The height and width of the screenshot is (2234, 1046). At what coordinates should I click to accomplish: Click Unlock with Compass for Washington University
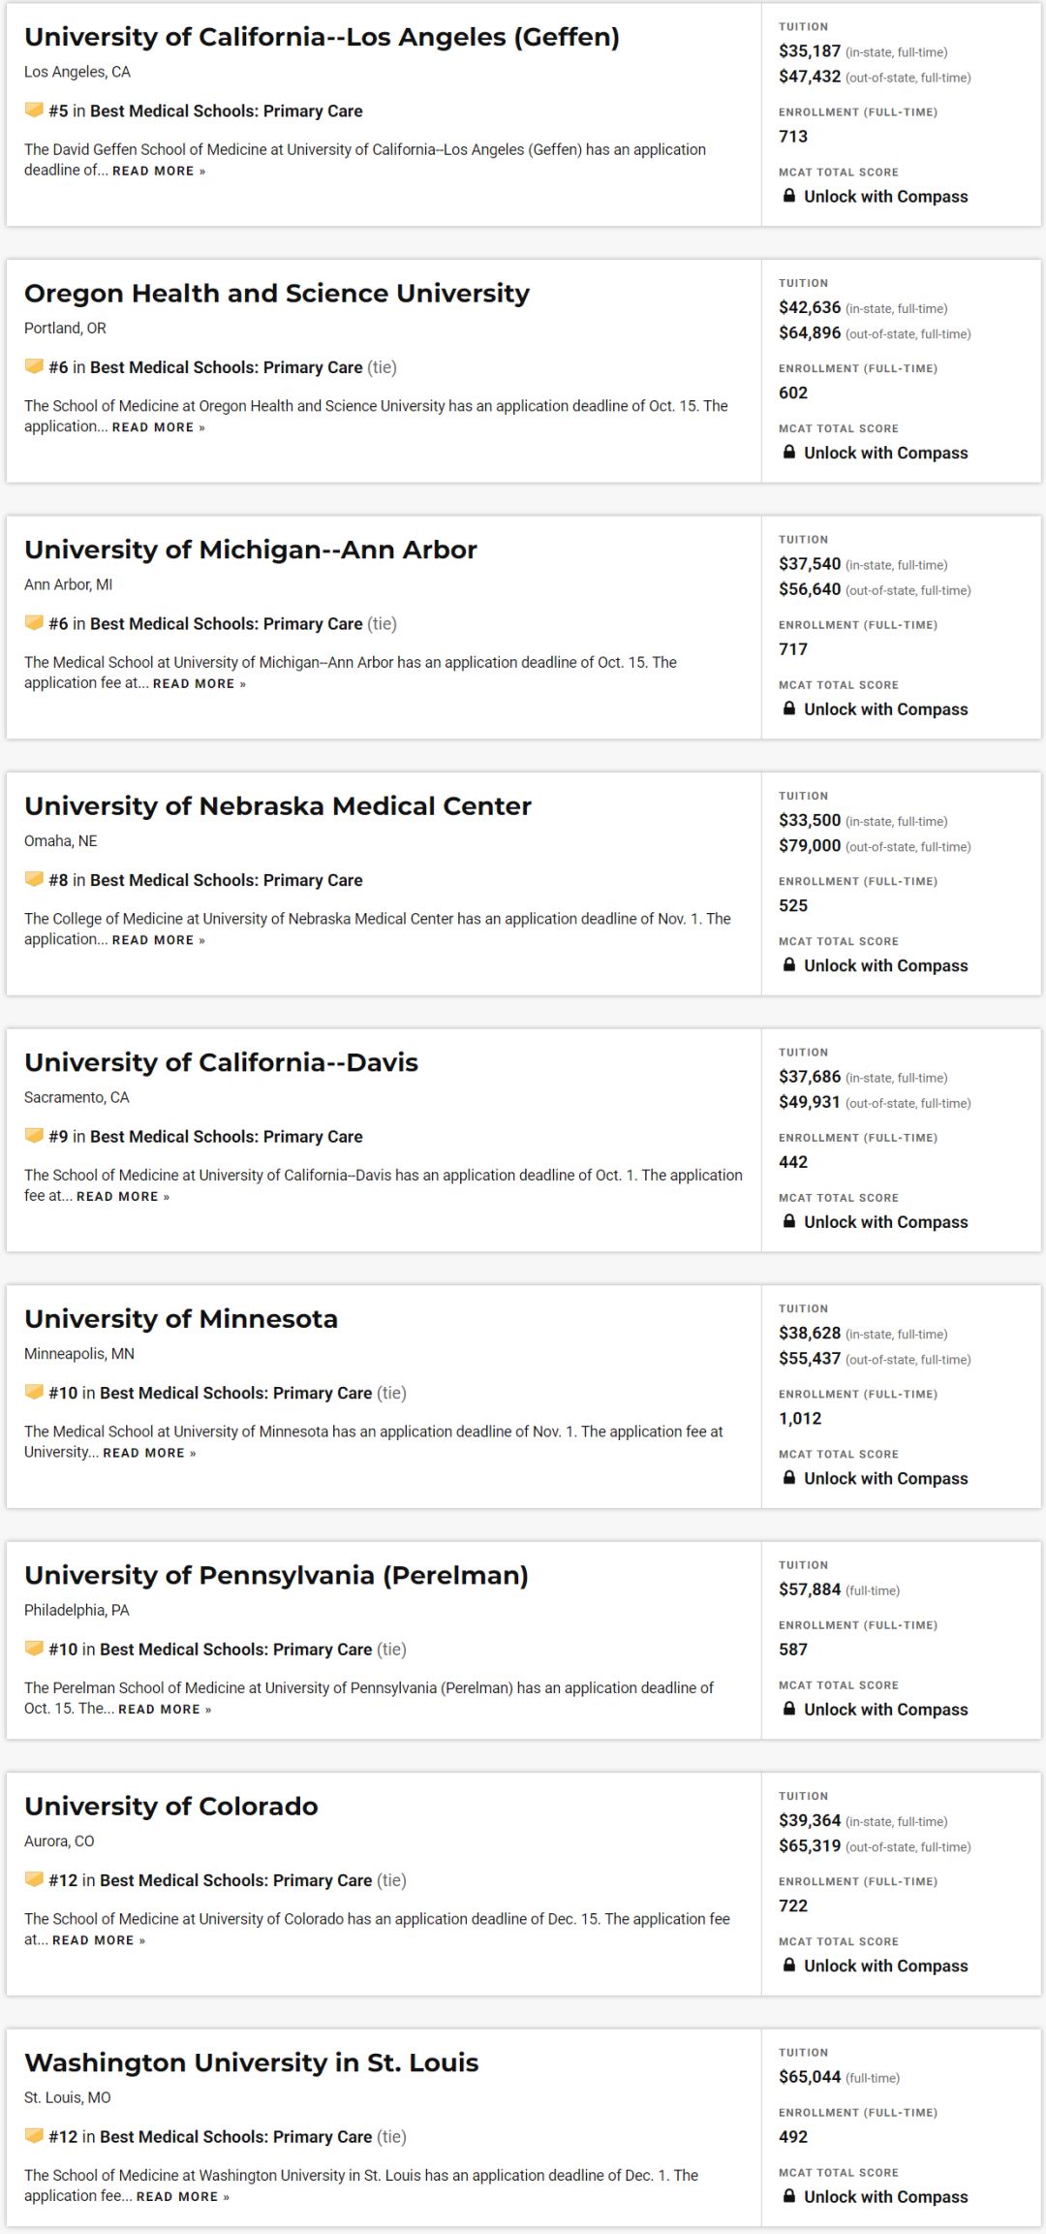pyautogui.click(x=885, y=2196)
